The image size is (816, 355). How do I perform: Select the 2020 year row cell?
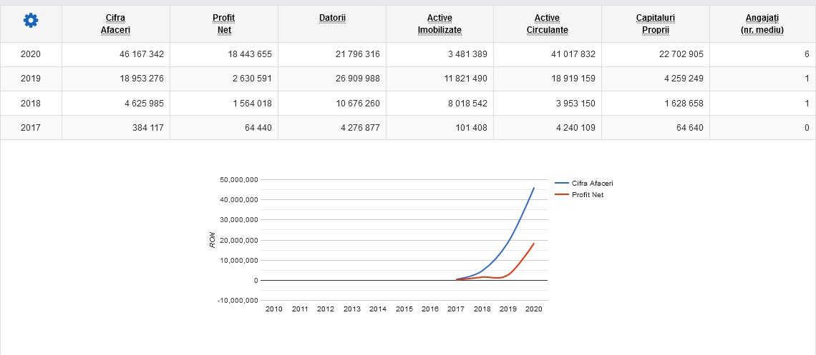[31, 54]
